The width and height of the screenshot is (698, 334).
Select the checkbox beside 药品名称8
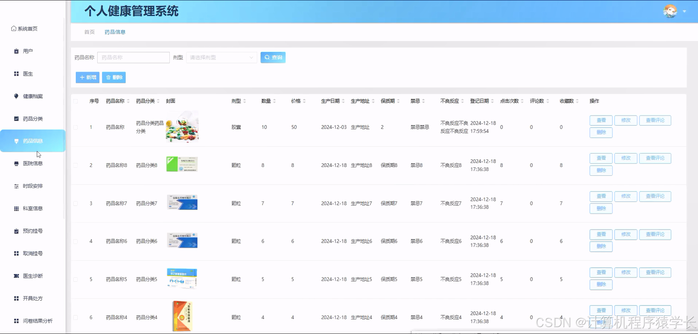pos(75,165)
